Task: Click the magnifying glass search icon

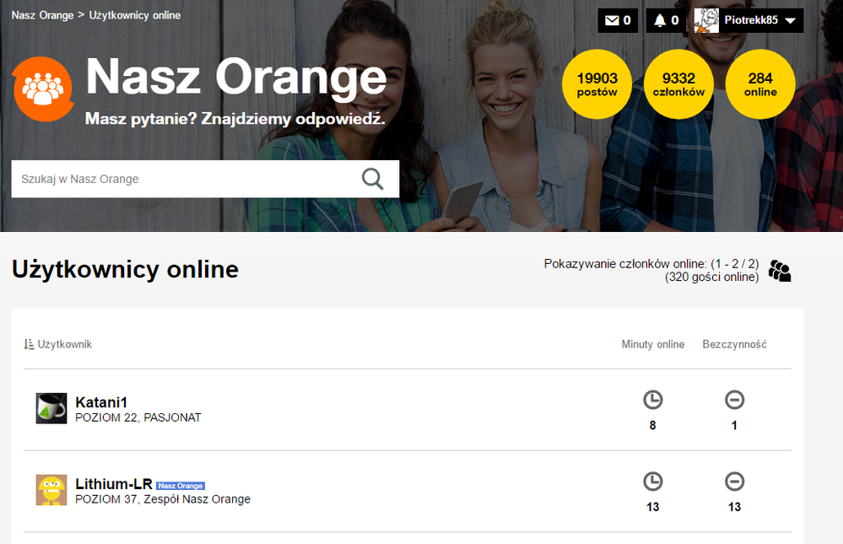Action: click(x=372, y=179)
